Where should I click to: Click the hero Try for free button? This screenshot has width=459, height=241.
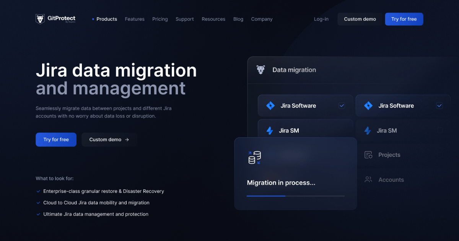tap(56, 140)
